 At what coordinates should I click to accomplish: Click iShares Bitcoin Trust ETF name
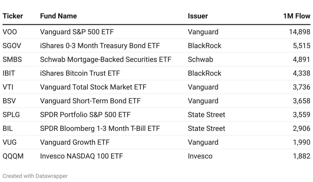pos(80,73)
